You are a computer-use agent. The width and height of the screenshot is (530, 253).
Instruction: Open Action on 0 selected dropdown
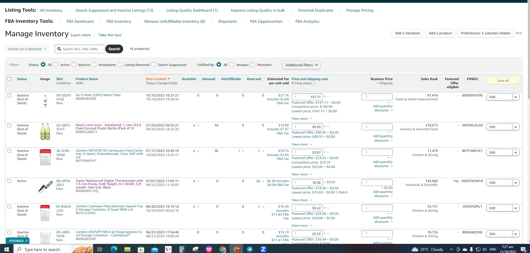click(x=27, y=49)
